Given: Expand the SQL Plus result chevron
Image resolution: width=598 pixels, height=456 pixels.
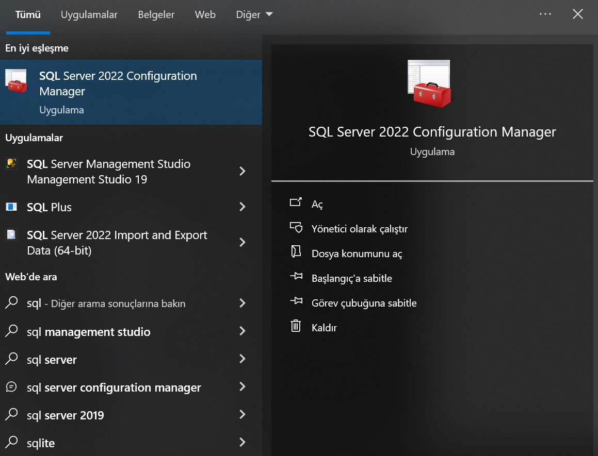Looking at the screenshot, I should pyautogui.click(x=243, y=207).
